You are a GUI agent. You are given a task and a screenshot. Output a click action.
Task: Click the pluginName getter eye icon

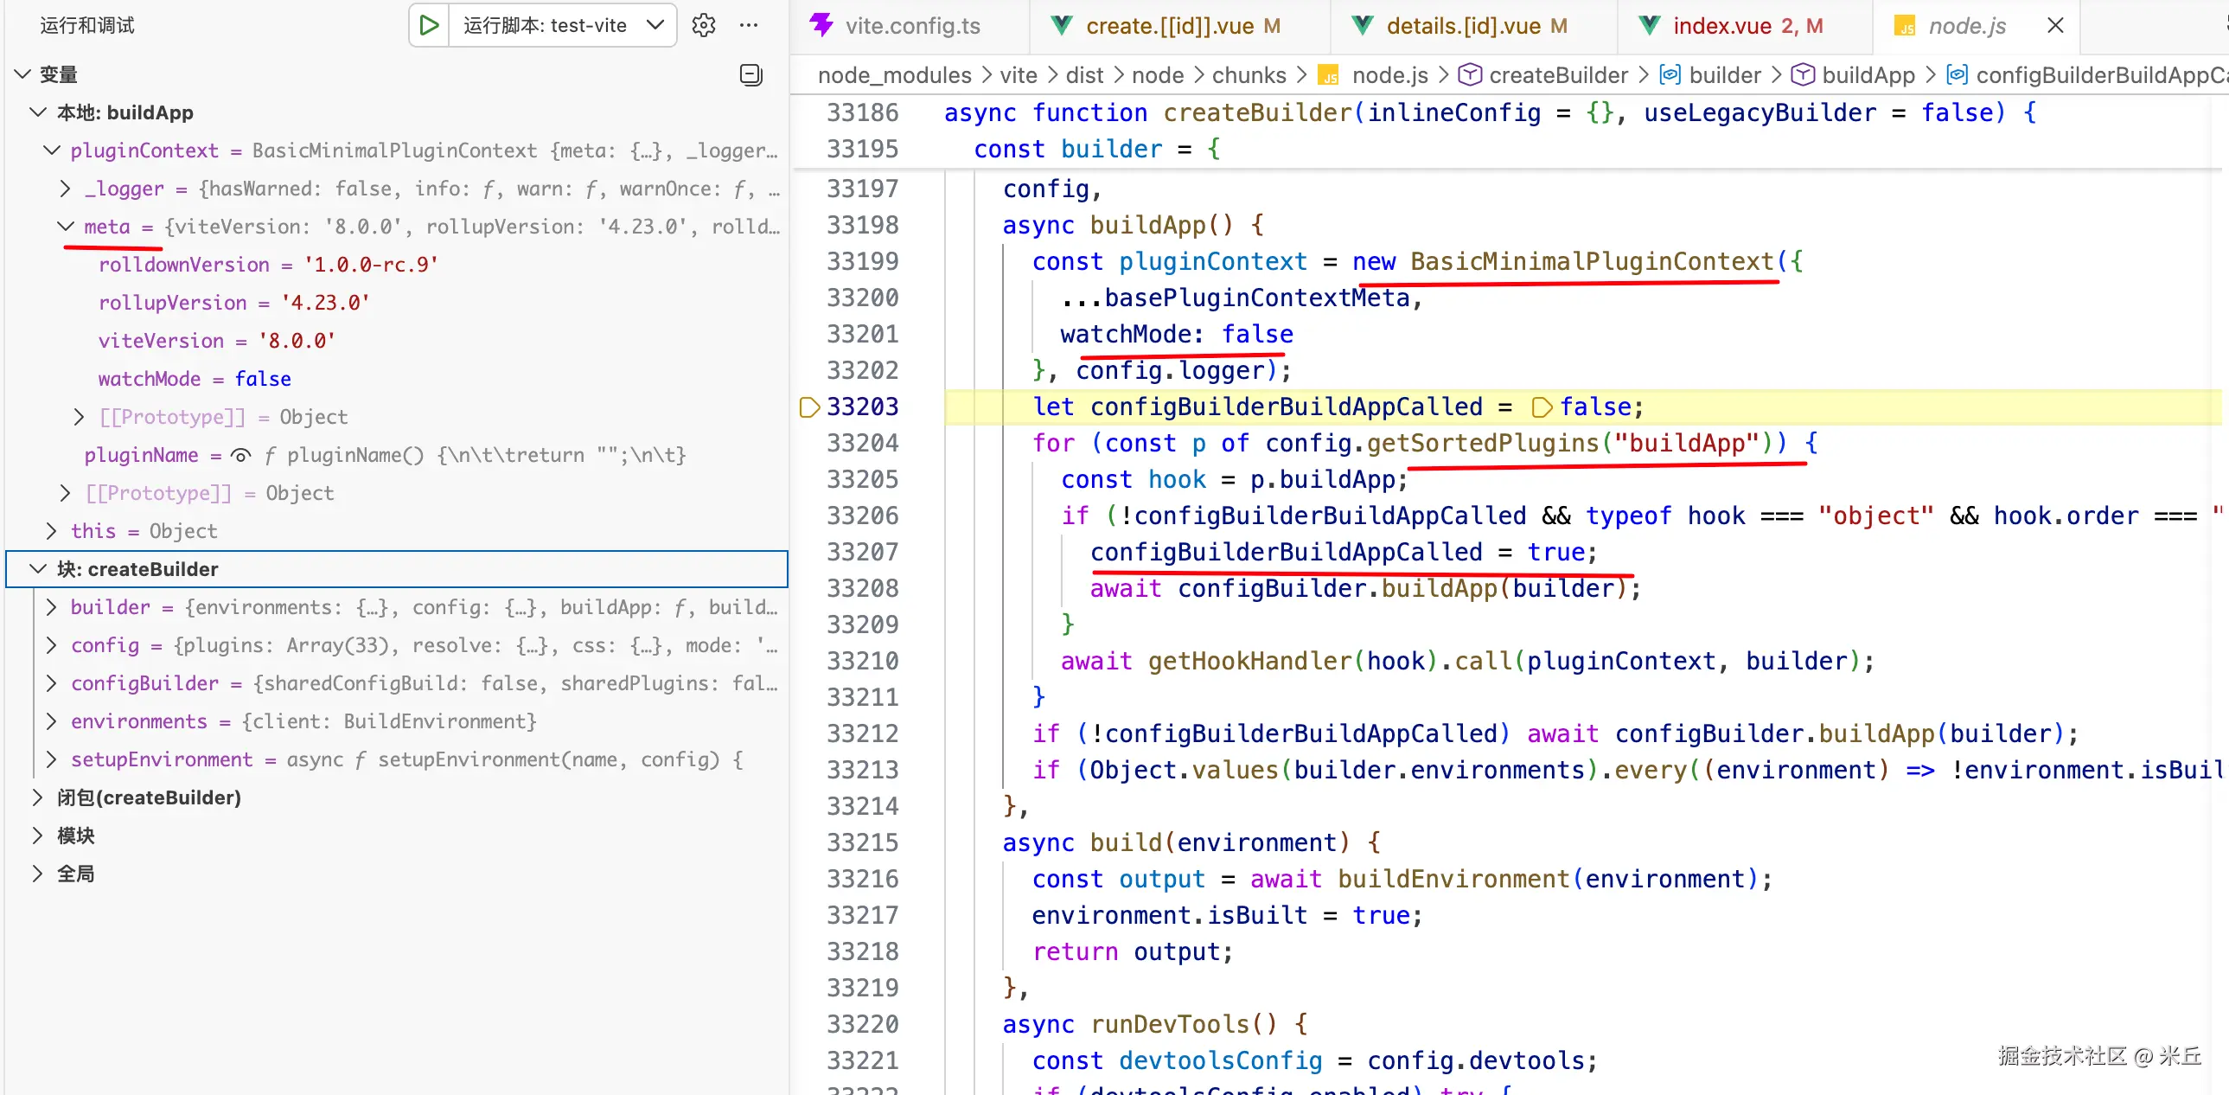click(x=241, y=455)
